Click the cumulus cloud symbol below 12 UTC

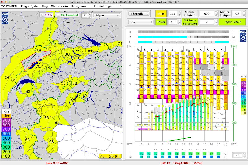(x=183, y=150)
